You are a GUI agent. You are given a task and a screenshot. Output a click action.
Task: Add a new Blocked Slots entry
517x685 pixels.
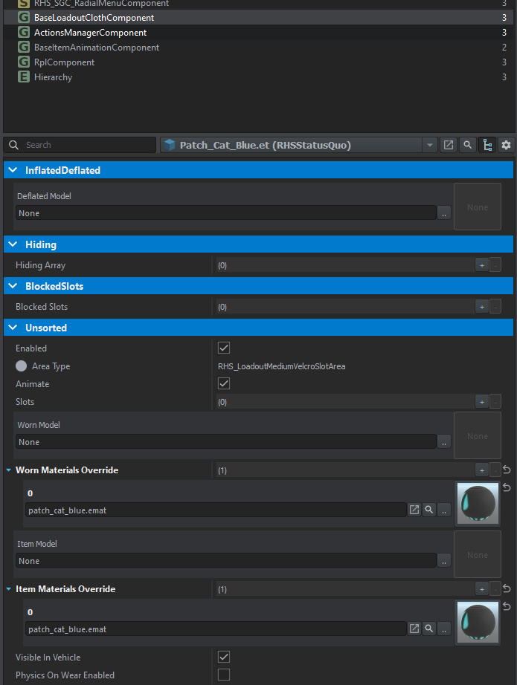481,307
